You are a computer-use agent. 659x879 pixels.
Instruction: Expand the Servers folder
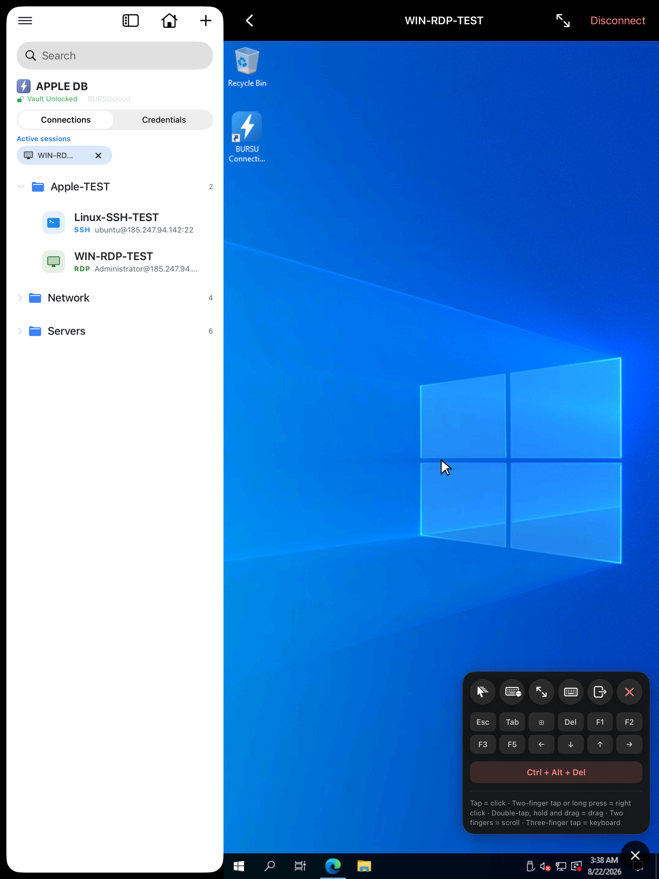point(20,331)
